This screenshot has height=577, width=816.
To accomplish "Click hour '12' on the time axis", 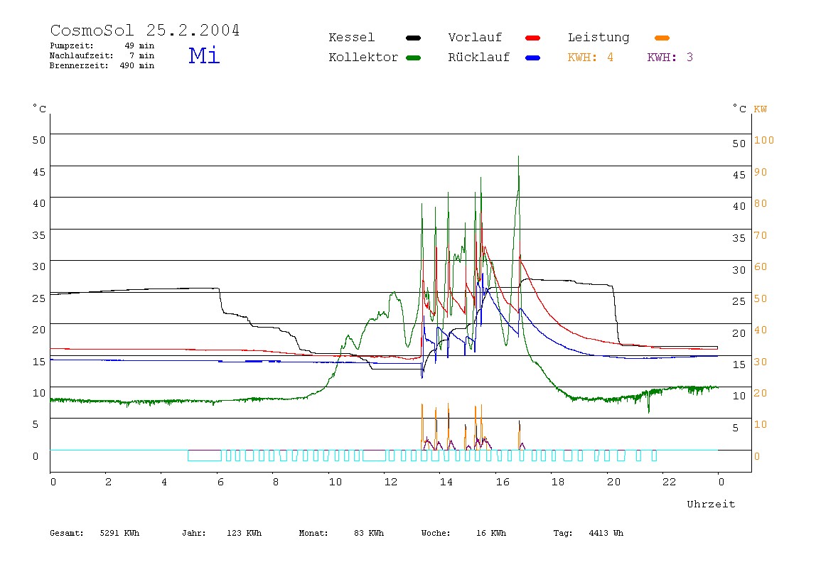I will pyautogui.click(x=391, y=482).
